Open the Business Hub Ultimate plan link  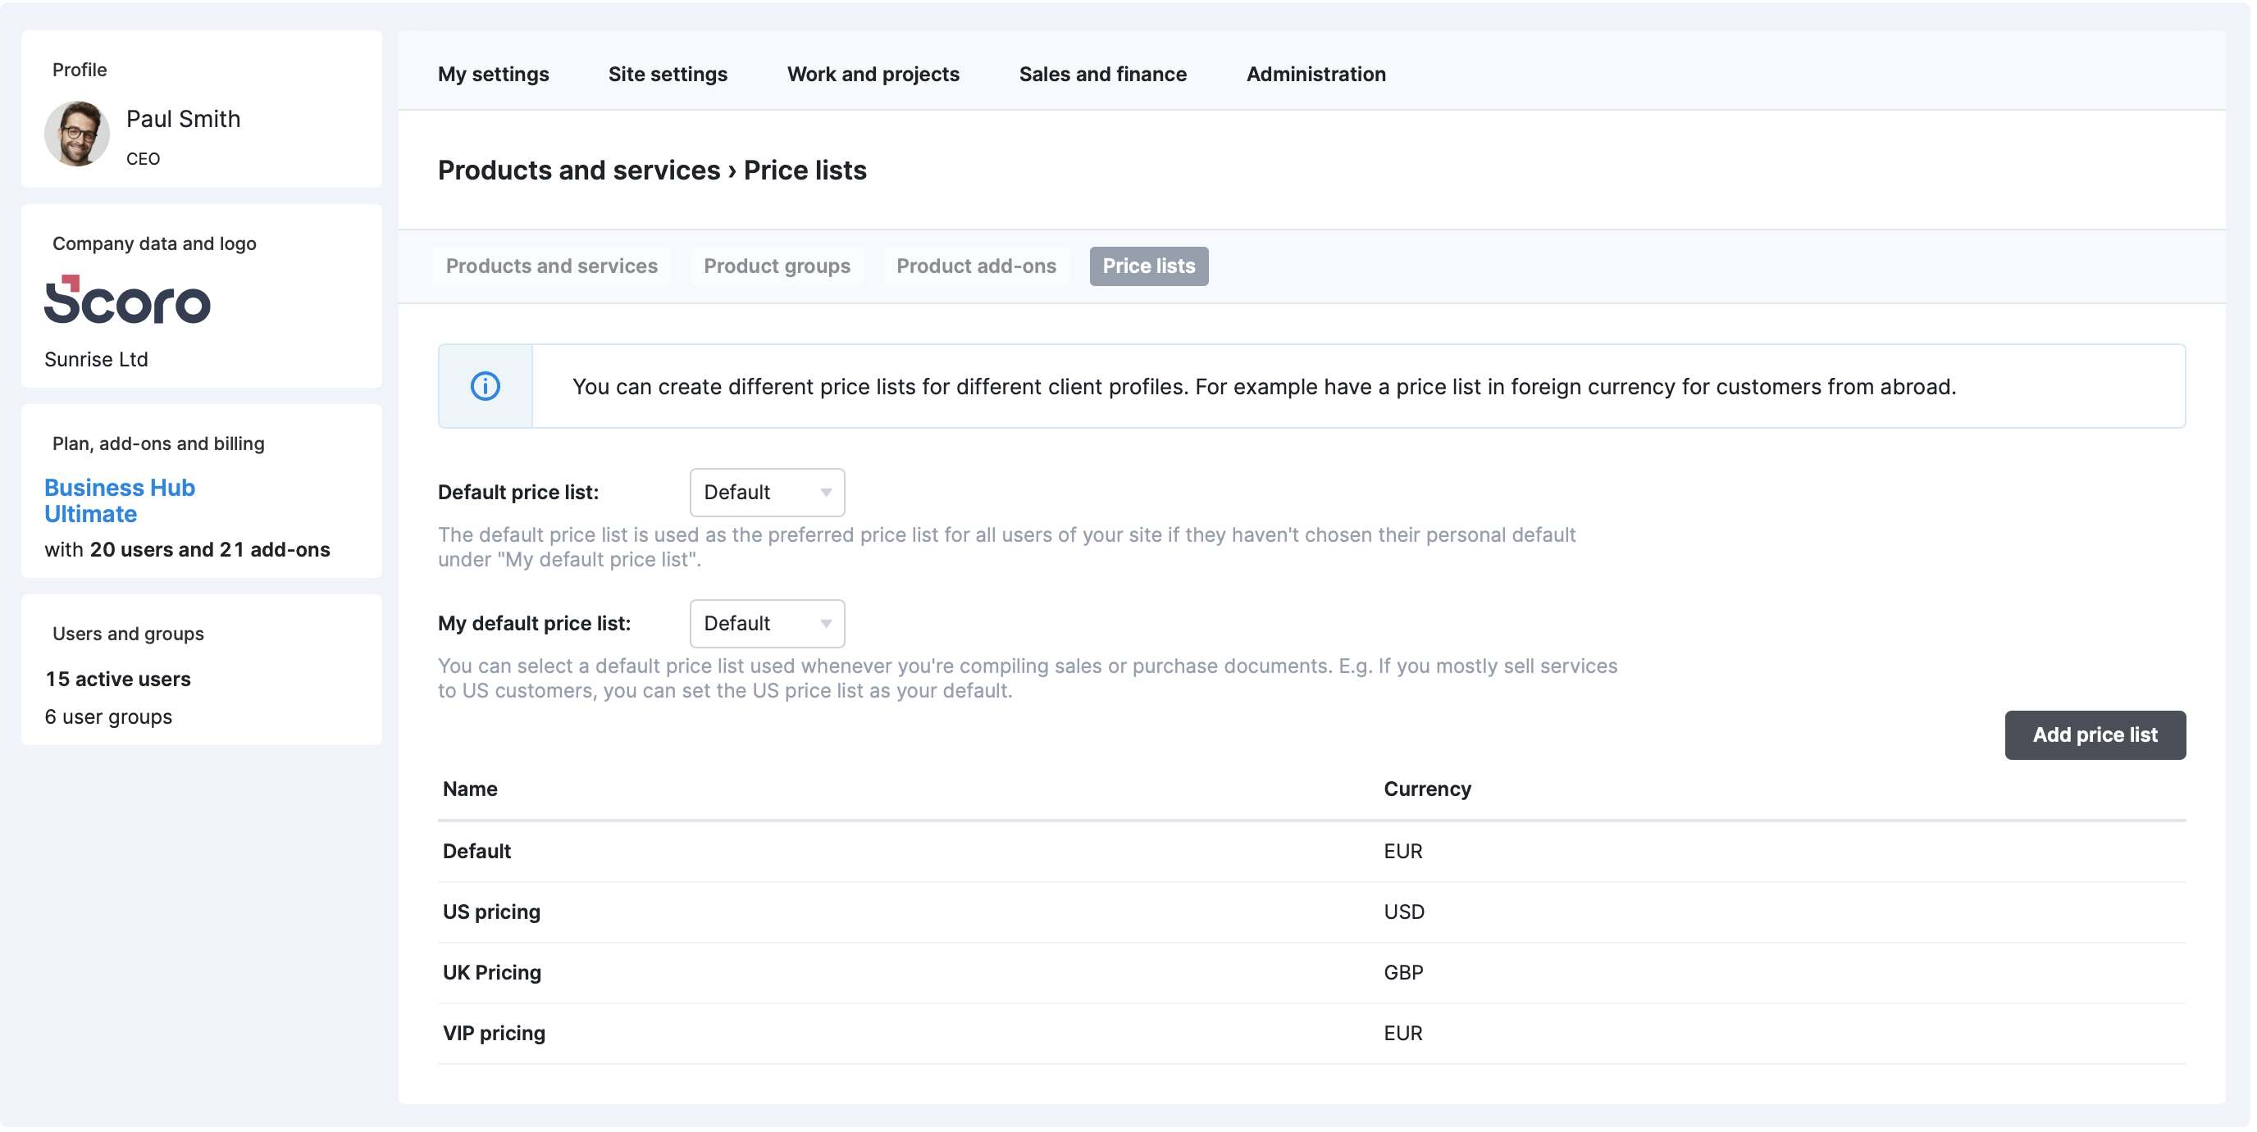(x=120, y=501)
